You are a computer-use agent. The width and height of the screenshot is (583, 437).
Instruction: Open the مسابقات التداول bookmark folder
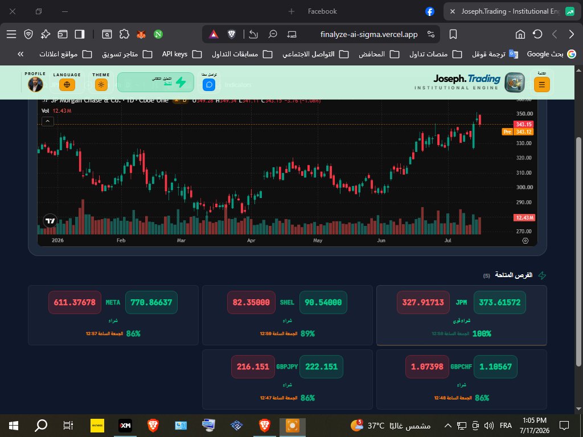click(242, 54)
